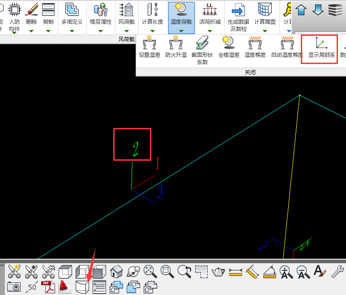Switch to solid shaded cube display mode
The width and height of the screenshot is (346, 295).
point(99,272)
